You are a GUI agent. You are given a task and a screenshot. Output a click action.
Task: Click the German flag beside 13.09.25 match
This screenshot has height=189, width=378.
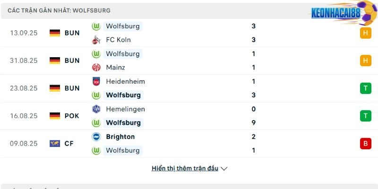point(55,33)
